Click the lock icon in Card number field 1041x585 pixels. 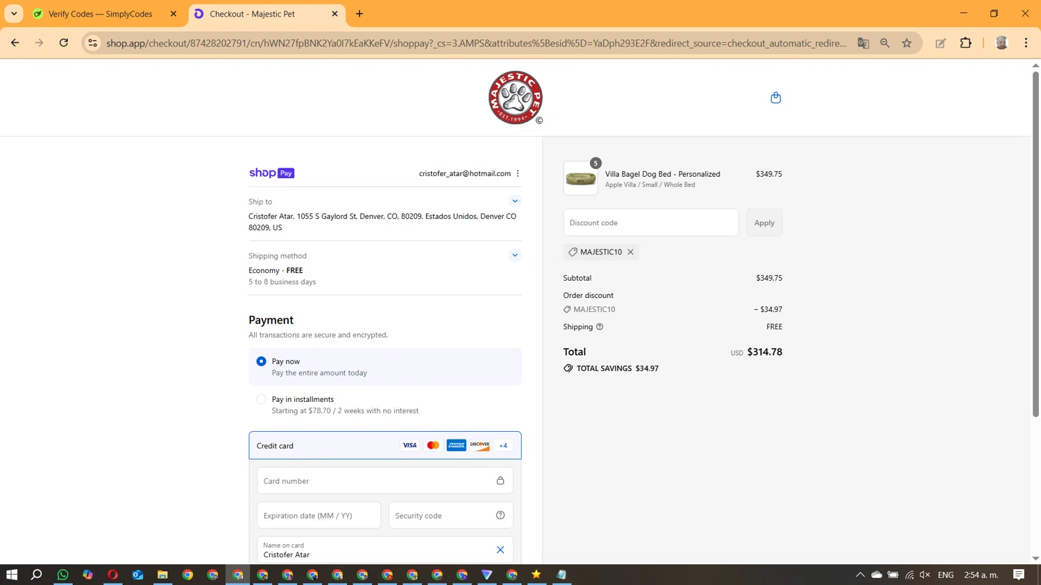[x=500, y=480]
